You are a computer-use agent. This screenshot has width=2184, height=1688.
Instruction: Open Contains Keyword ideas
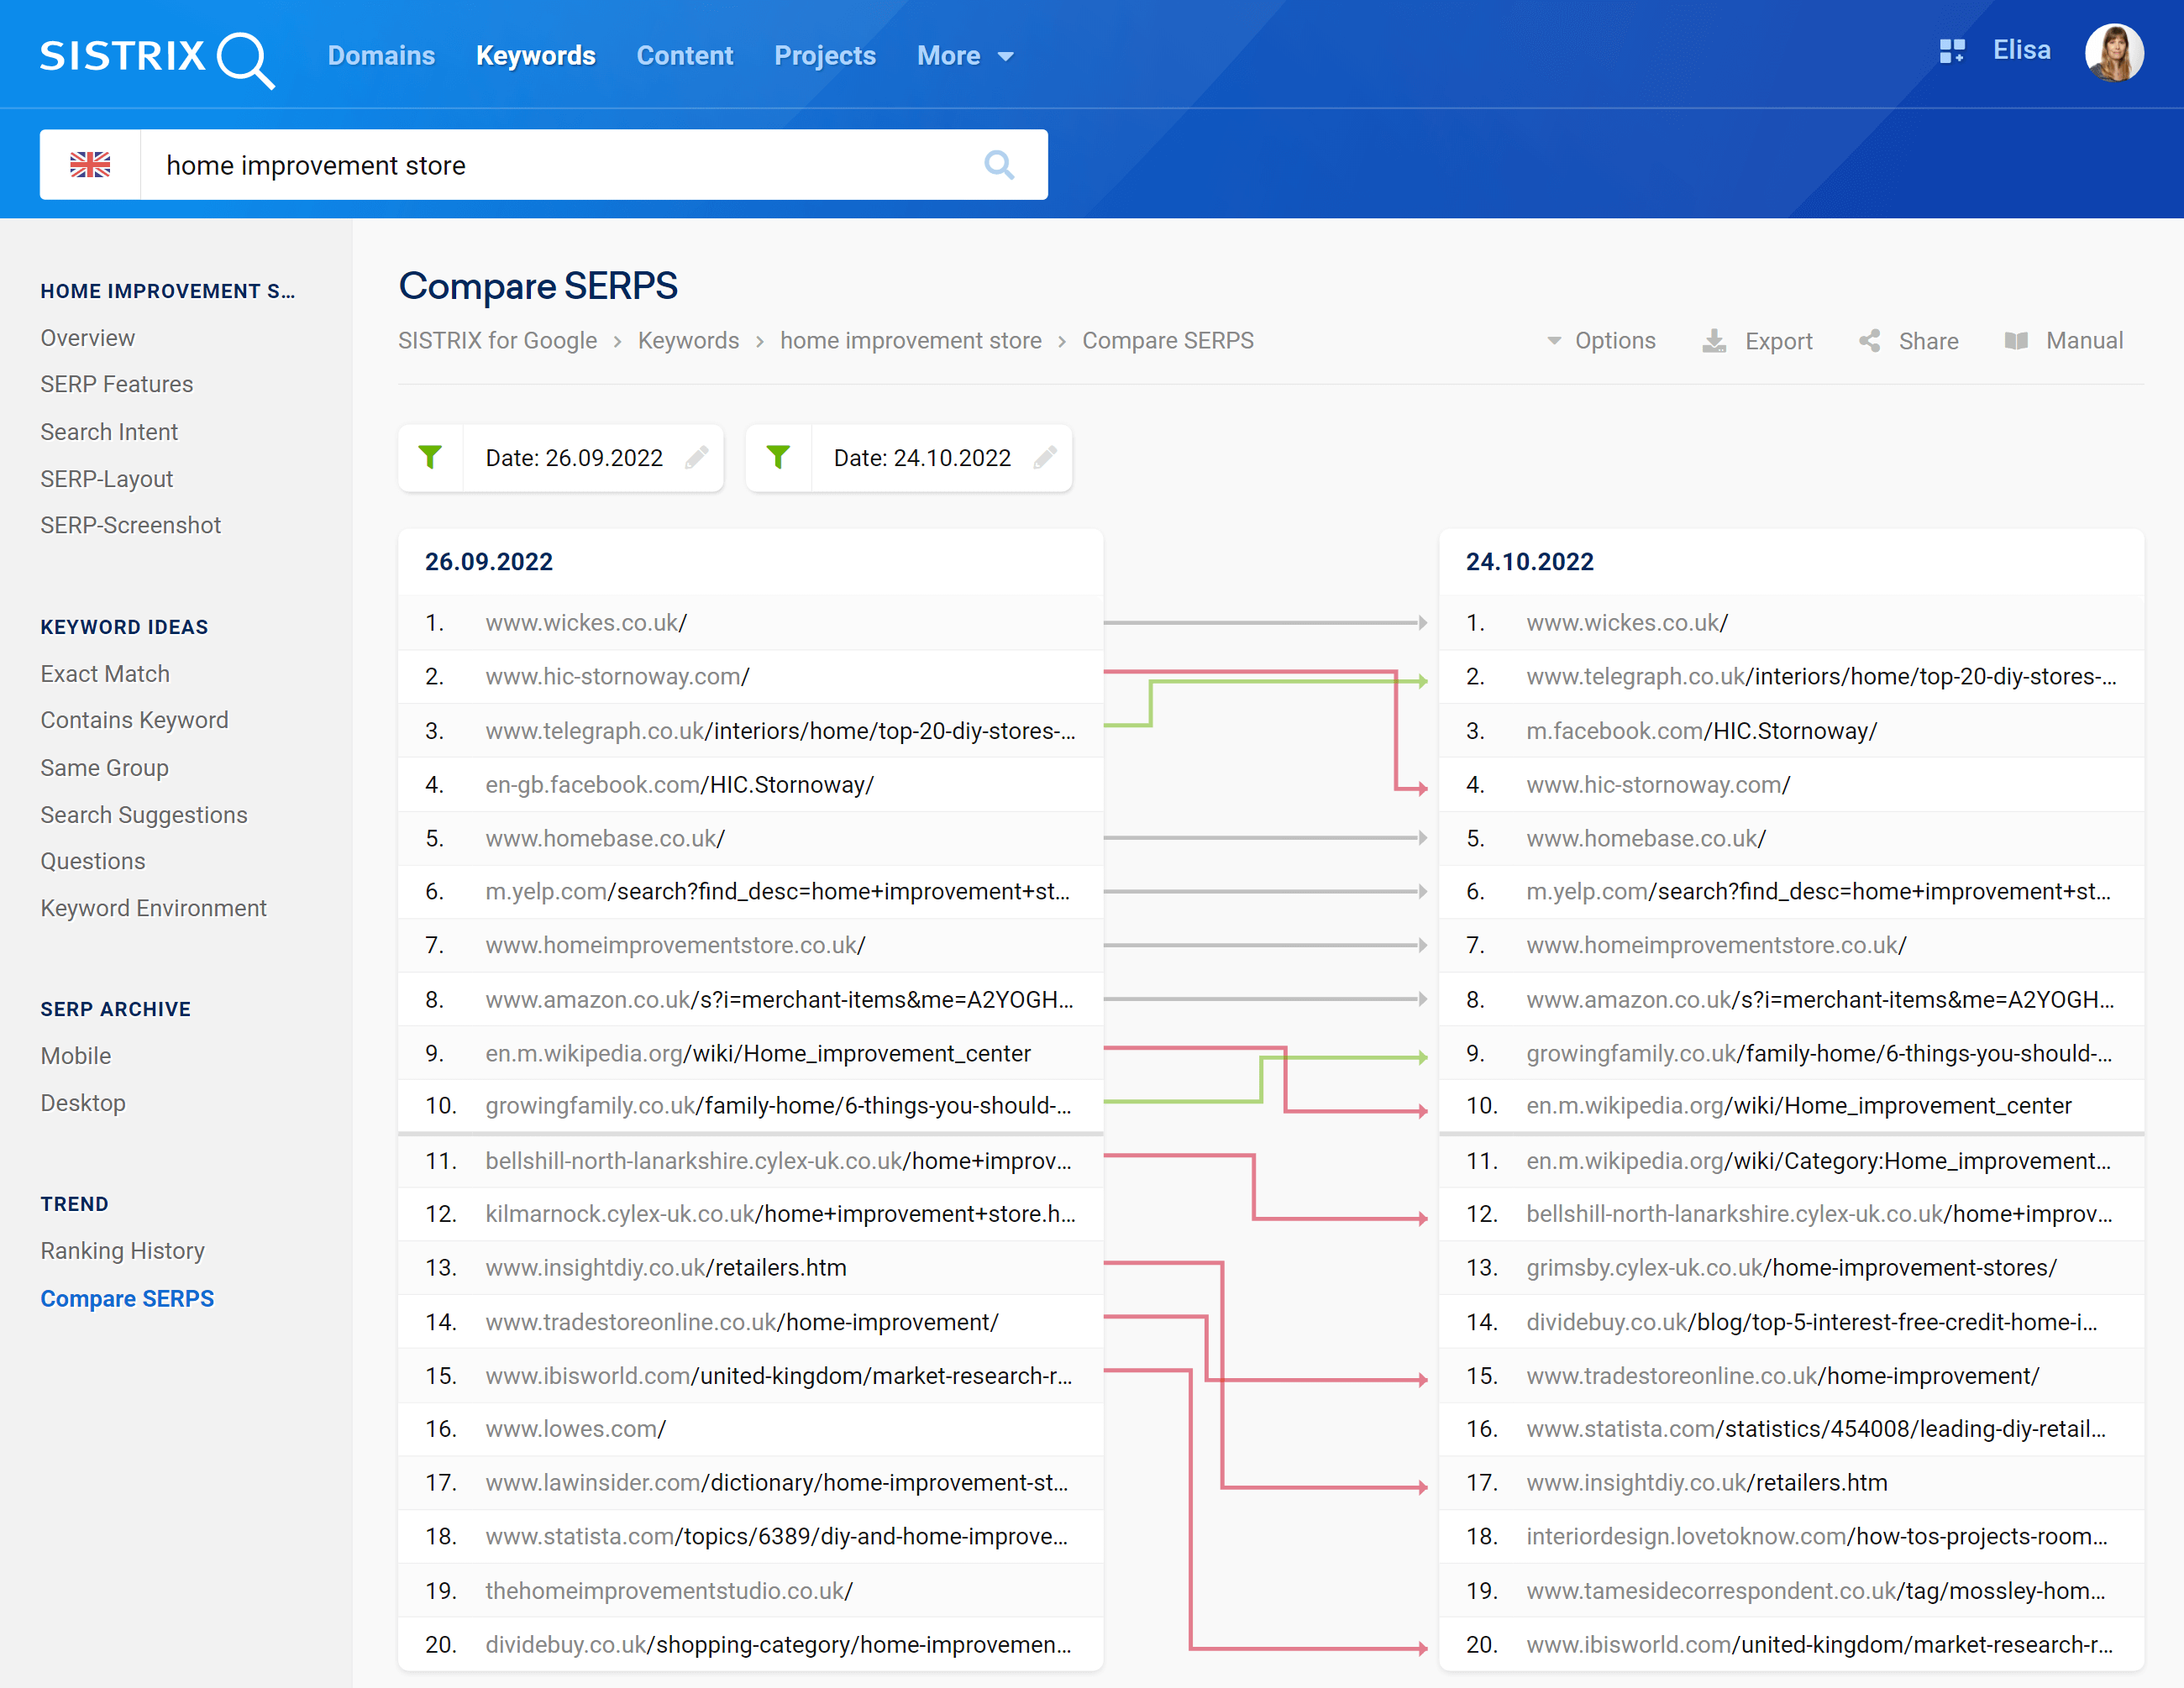click(135, 720)
